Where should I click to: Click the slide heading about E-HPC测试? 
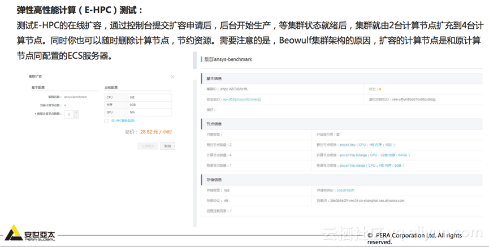(x=80, y=10)
